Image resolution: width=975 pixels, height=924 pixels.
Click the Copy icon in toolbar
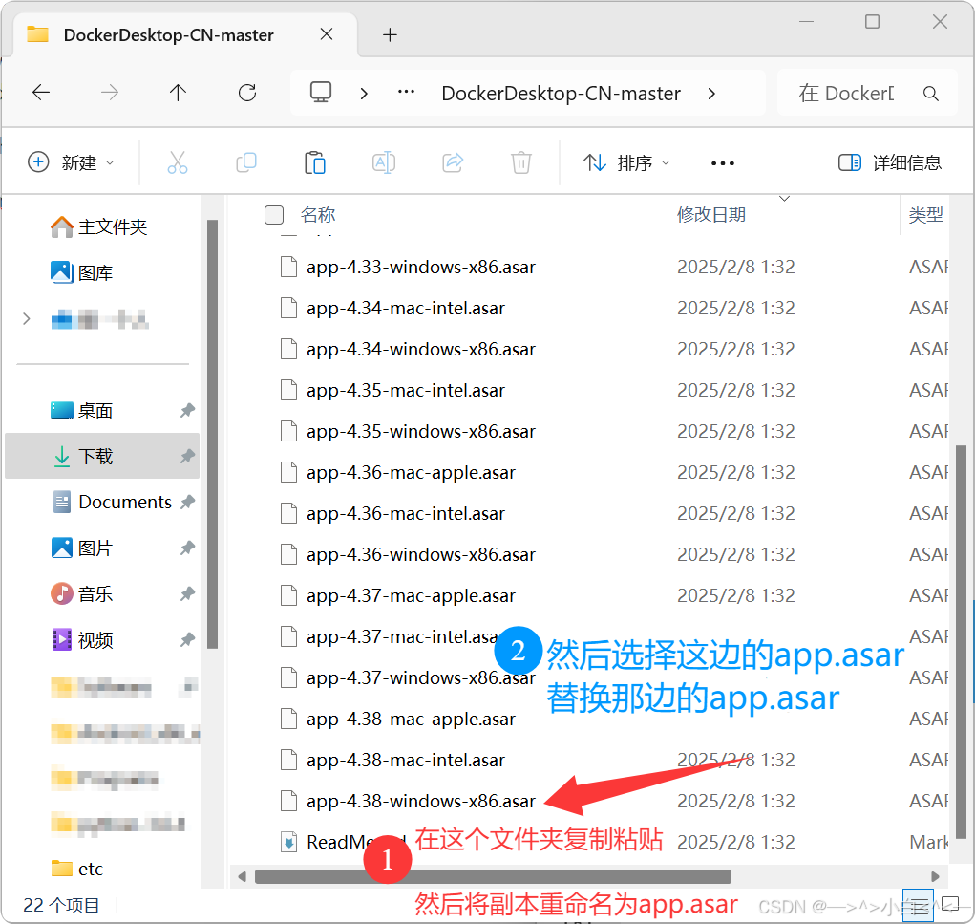pyautogui.click(x=246, y=162)
